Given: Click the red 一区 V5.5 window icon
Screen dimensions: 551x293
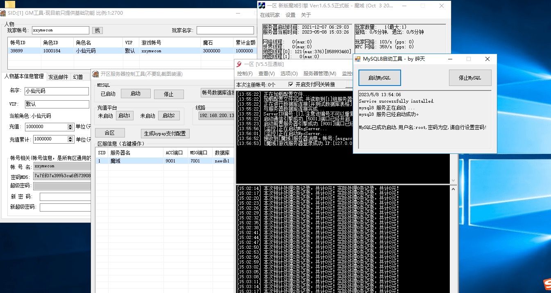Looking at the screenshot, I should pyautogui.click(x=239, y=64).
